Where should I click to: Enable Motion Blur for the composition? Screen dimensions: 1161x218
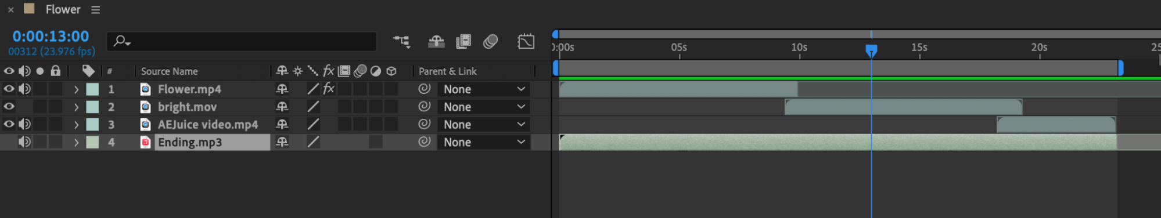click(x=491, y=41)
